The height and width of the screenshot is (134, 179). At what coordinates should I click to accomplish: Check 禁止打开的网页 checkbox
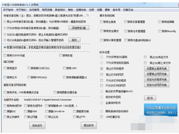102,75
